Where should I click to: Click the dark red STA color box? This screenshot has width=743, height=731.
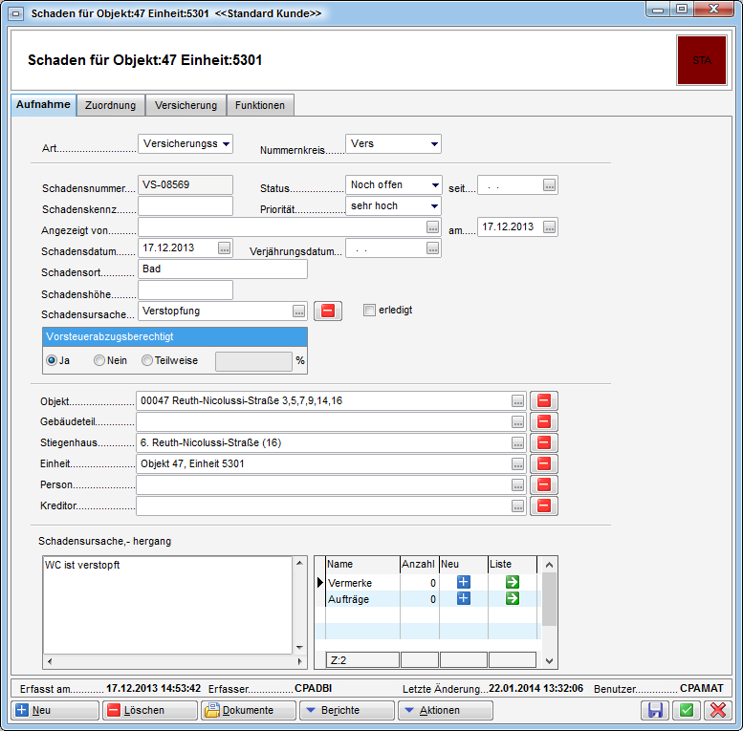tap(701, 60)
